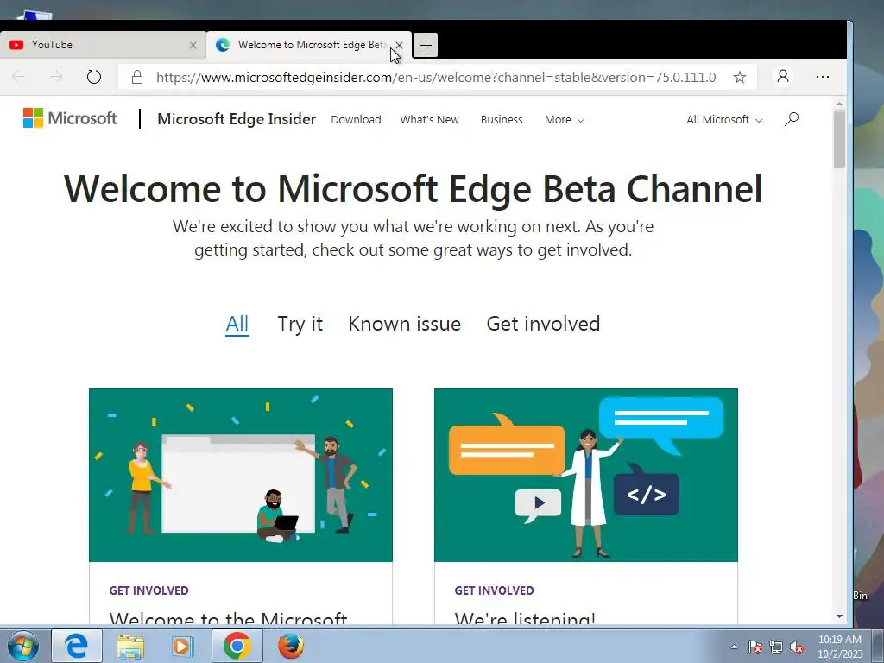Expand the All Microsoft dropdown
Viewport: 884px width, 663px height.
coord(724,119)
